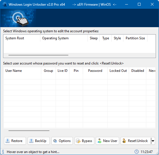Screen dimensions: 159x155
Task: Click the Sleep column header
Action: 93,38
